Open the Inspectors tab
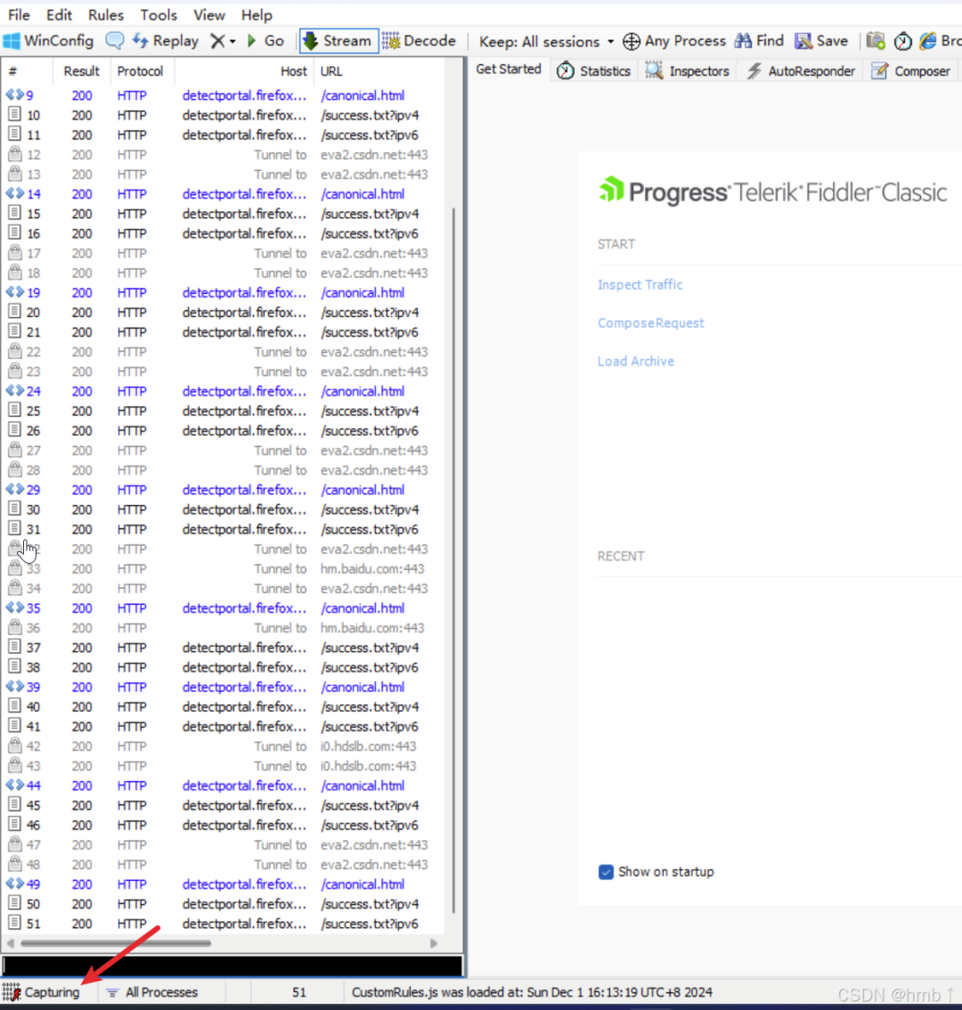The height and width of the screenshot is (1010, 962). pyautogui.click(x=687, y=71)
